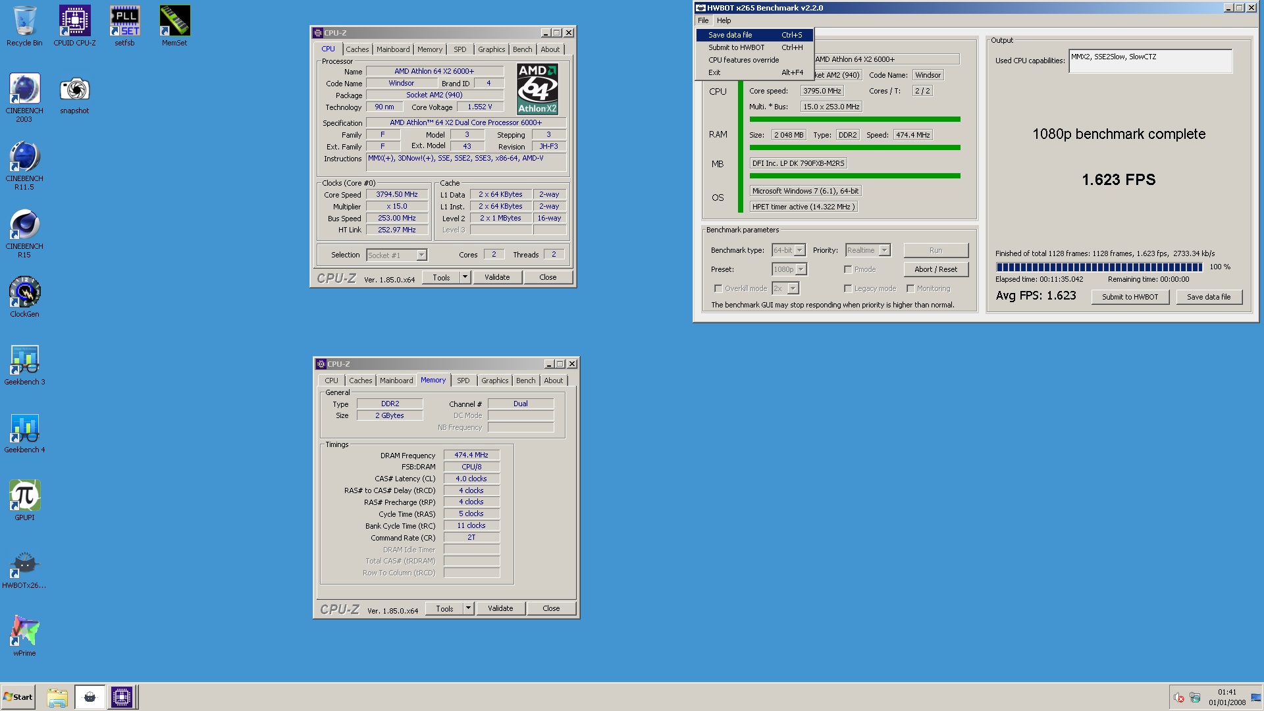This screenshot has height=711, width=1264.
Task: Open the Overkill 2x multiplier dropdown
Action: click(785, 288)
